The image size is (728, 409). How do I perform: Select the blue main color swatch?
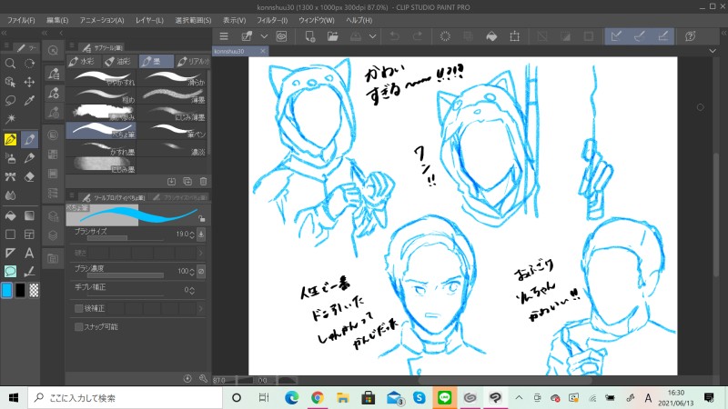point(7,290)
